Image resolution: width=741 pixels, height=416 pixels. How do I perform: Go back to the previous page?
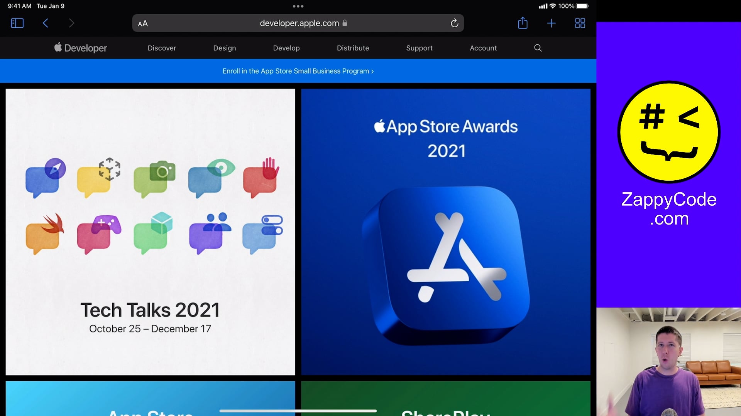[45, 23]
